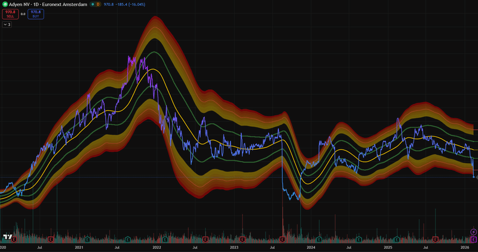Click the −185.4 (−16.04%) change value
This screenshot has width=478, height=252.
click(130, 4)
